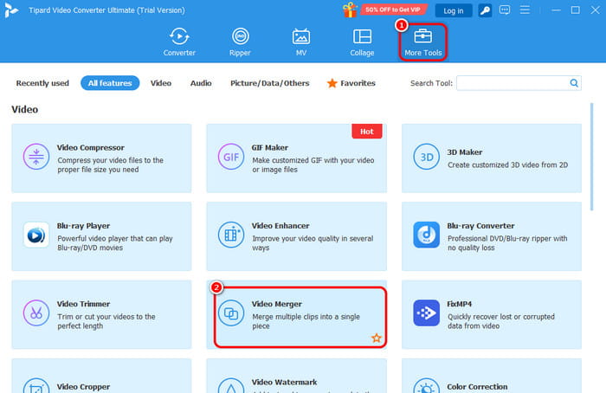Open Video Enhancer by its title

pos(280,226)
